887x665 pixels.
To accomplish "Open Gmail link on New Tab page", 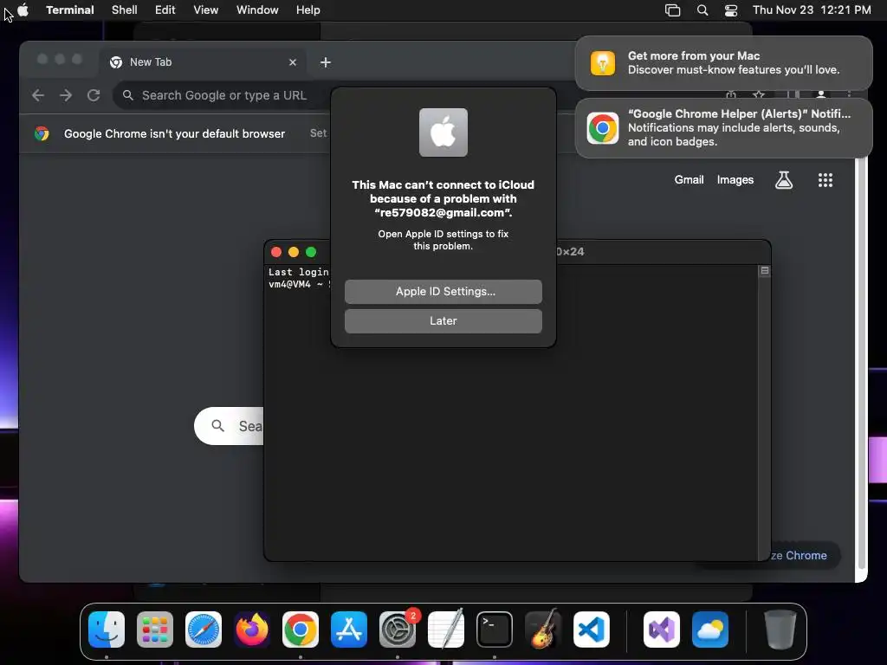I will pyautogui.click(x=689, y=180).
